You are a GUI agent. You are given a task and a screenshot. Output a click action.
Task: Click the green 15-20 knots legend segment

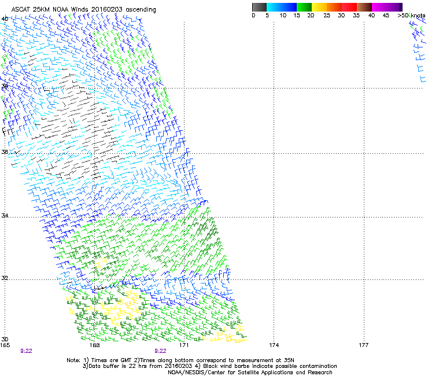304,7
